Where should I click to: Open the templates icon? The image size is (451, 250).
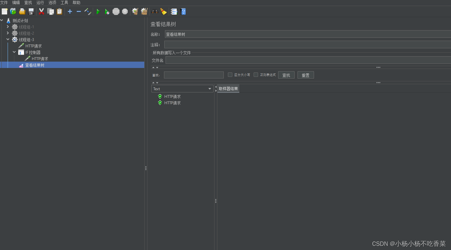13,12
